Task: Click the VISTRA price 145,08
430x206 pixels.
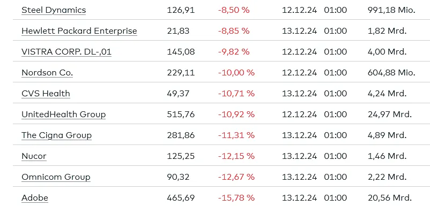Action: (x=181, y=52)
